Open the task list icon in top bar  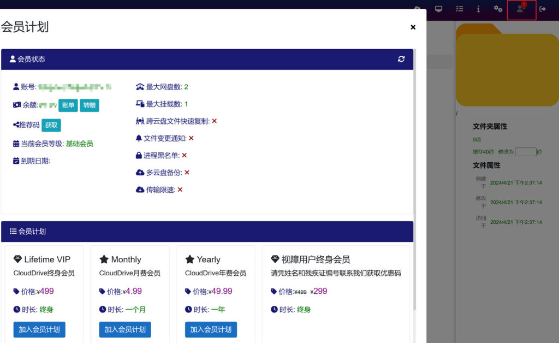tap(460, 9)
